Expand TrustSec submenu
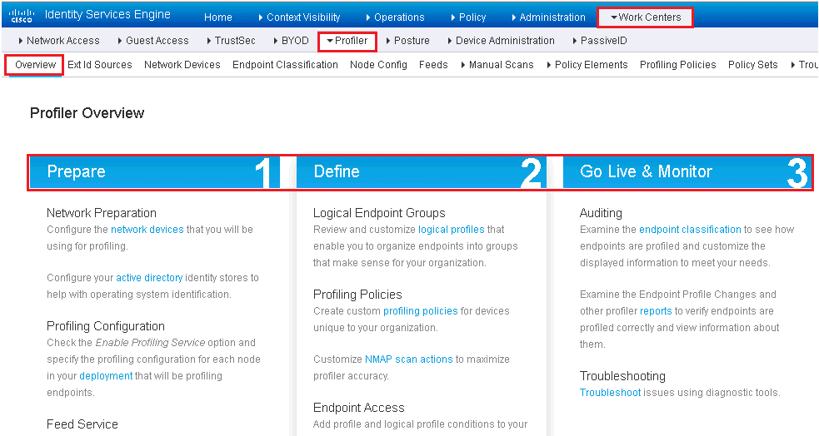Viewport: 819px width, 436px height. [x=231, y=41]
